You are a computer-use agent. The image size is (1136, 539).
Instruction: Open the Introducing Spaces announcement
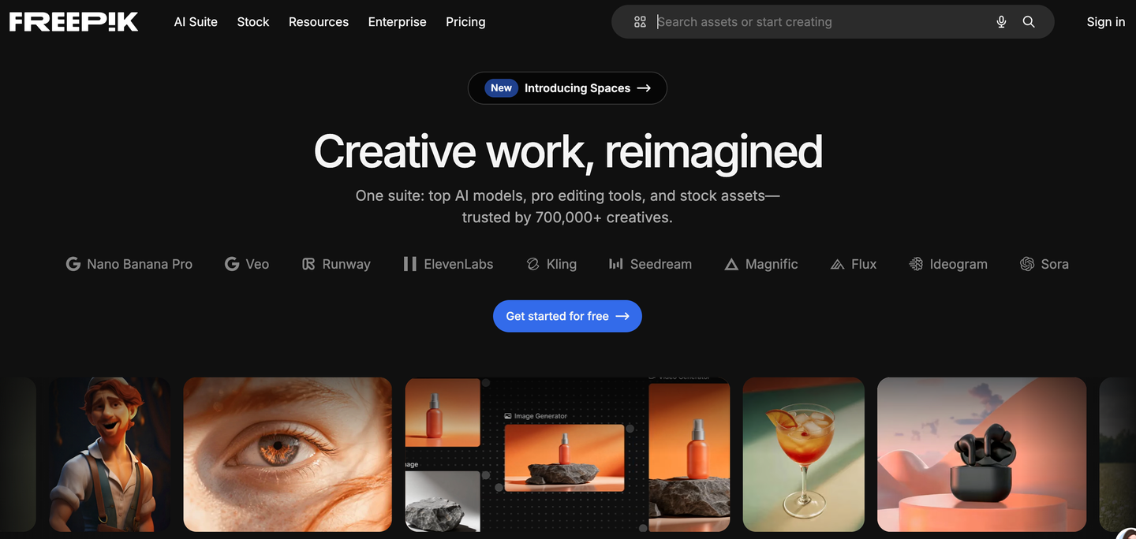click(x=567, y=88)
